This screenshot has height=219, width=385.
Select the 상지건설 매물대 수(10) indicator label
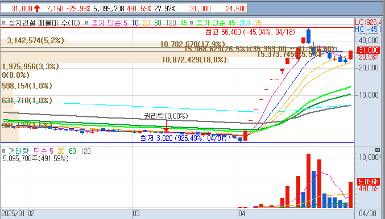pyautogui.click(x=44, y=23)
